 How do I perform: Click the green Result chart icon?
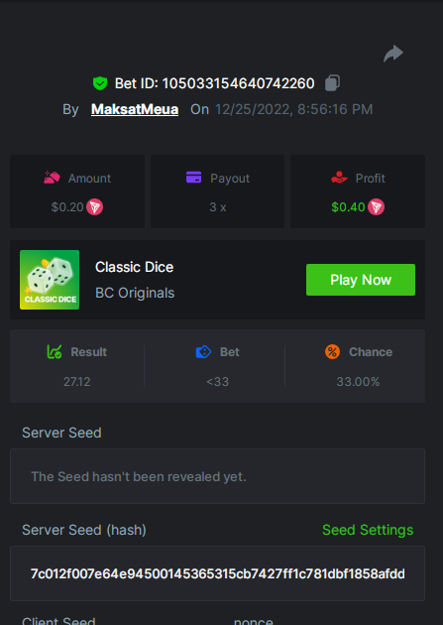pyautogui.click(x=55, y=351)
